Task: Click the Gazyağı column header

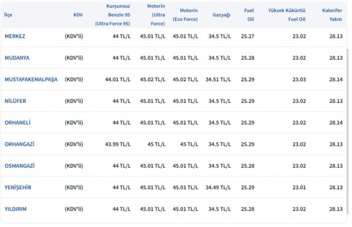Action: pyautogui.click(x=222, y=15)
